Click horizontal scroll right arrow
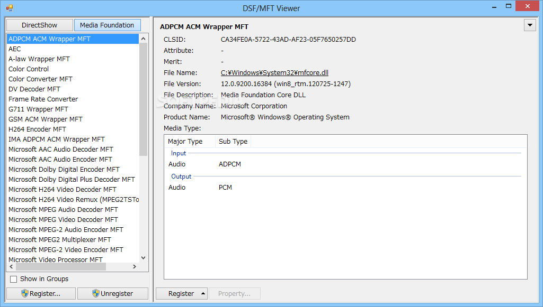This screenshot has height=307, width=543. (x=135, y=267)
